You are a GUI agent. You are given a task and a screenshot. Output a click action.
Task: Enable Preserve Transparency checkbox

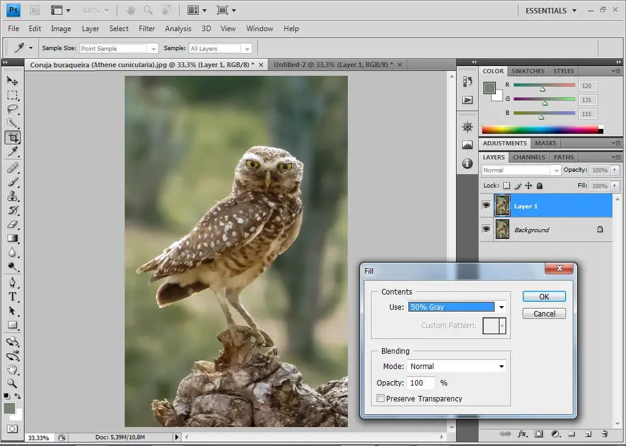pos(381,399)
